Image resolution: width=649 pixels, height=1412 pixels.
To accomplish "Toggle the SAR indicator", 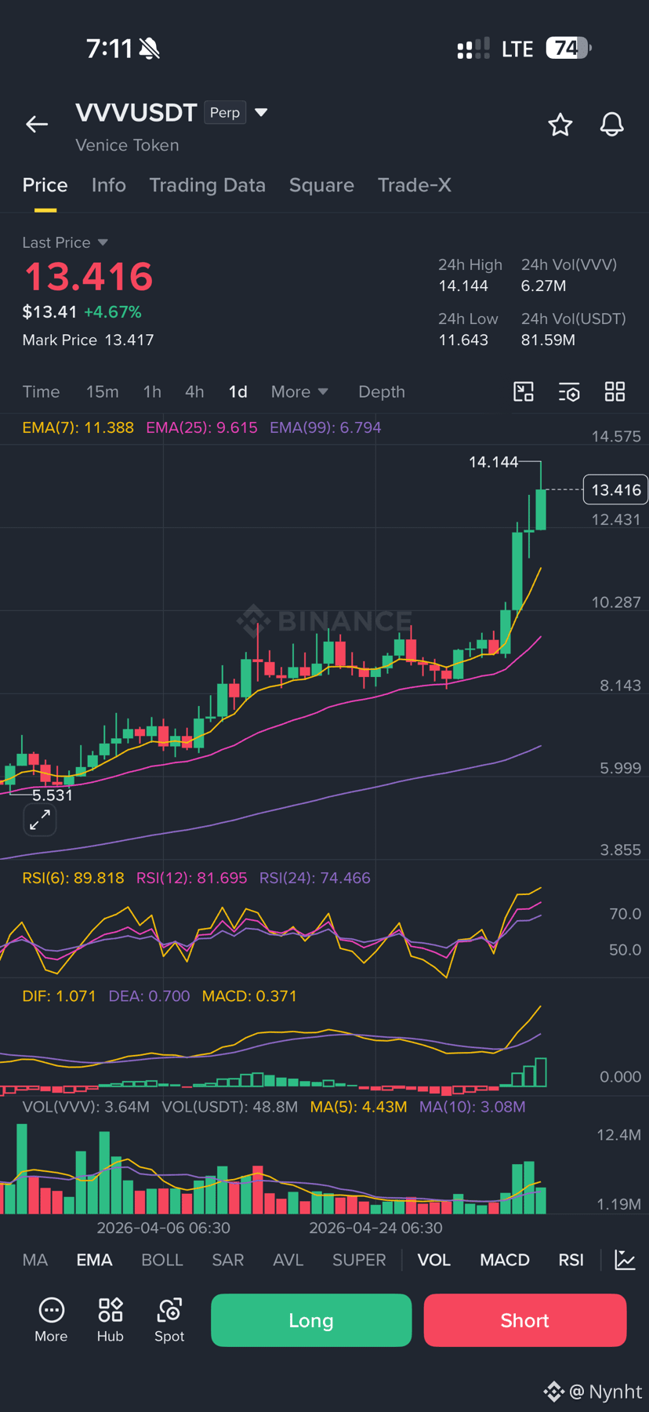I will (x=228, y=1260).
